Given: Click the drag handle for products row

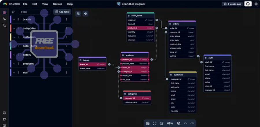Looking at the screenshot, I should point(18,64).
